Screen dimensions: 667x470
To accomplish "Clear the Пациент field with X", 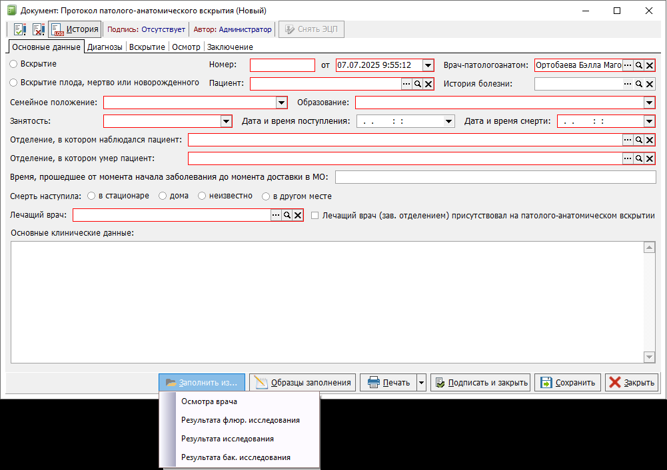I will pos(428,84).
